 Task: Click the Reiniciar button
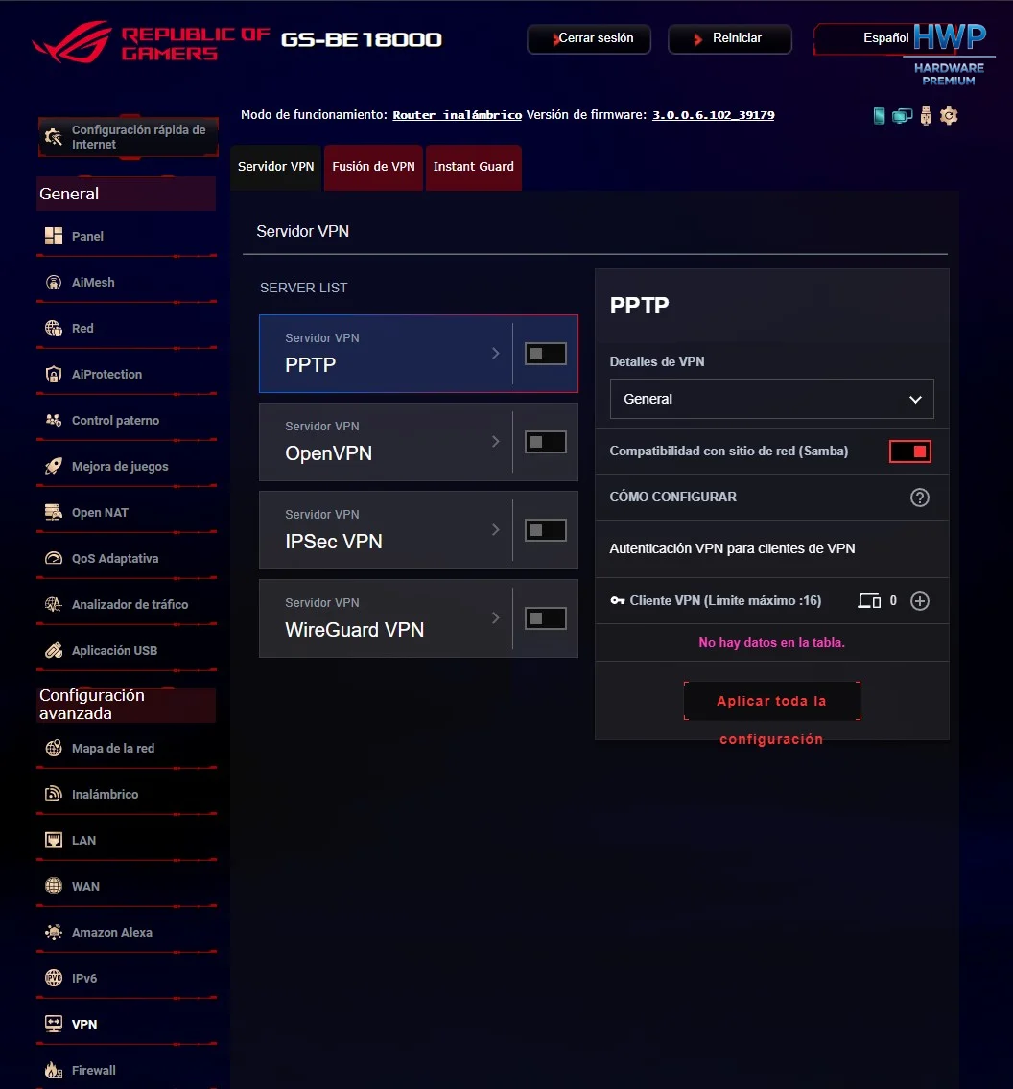729,38
